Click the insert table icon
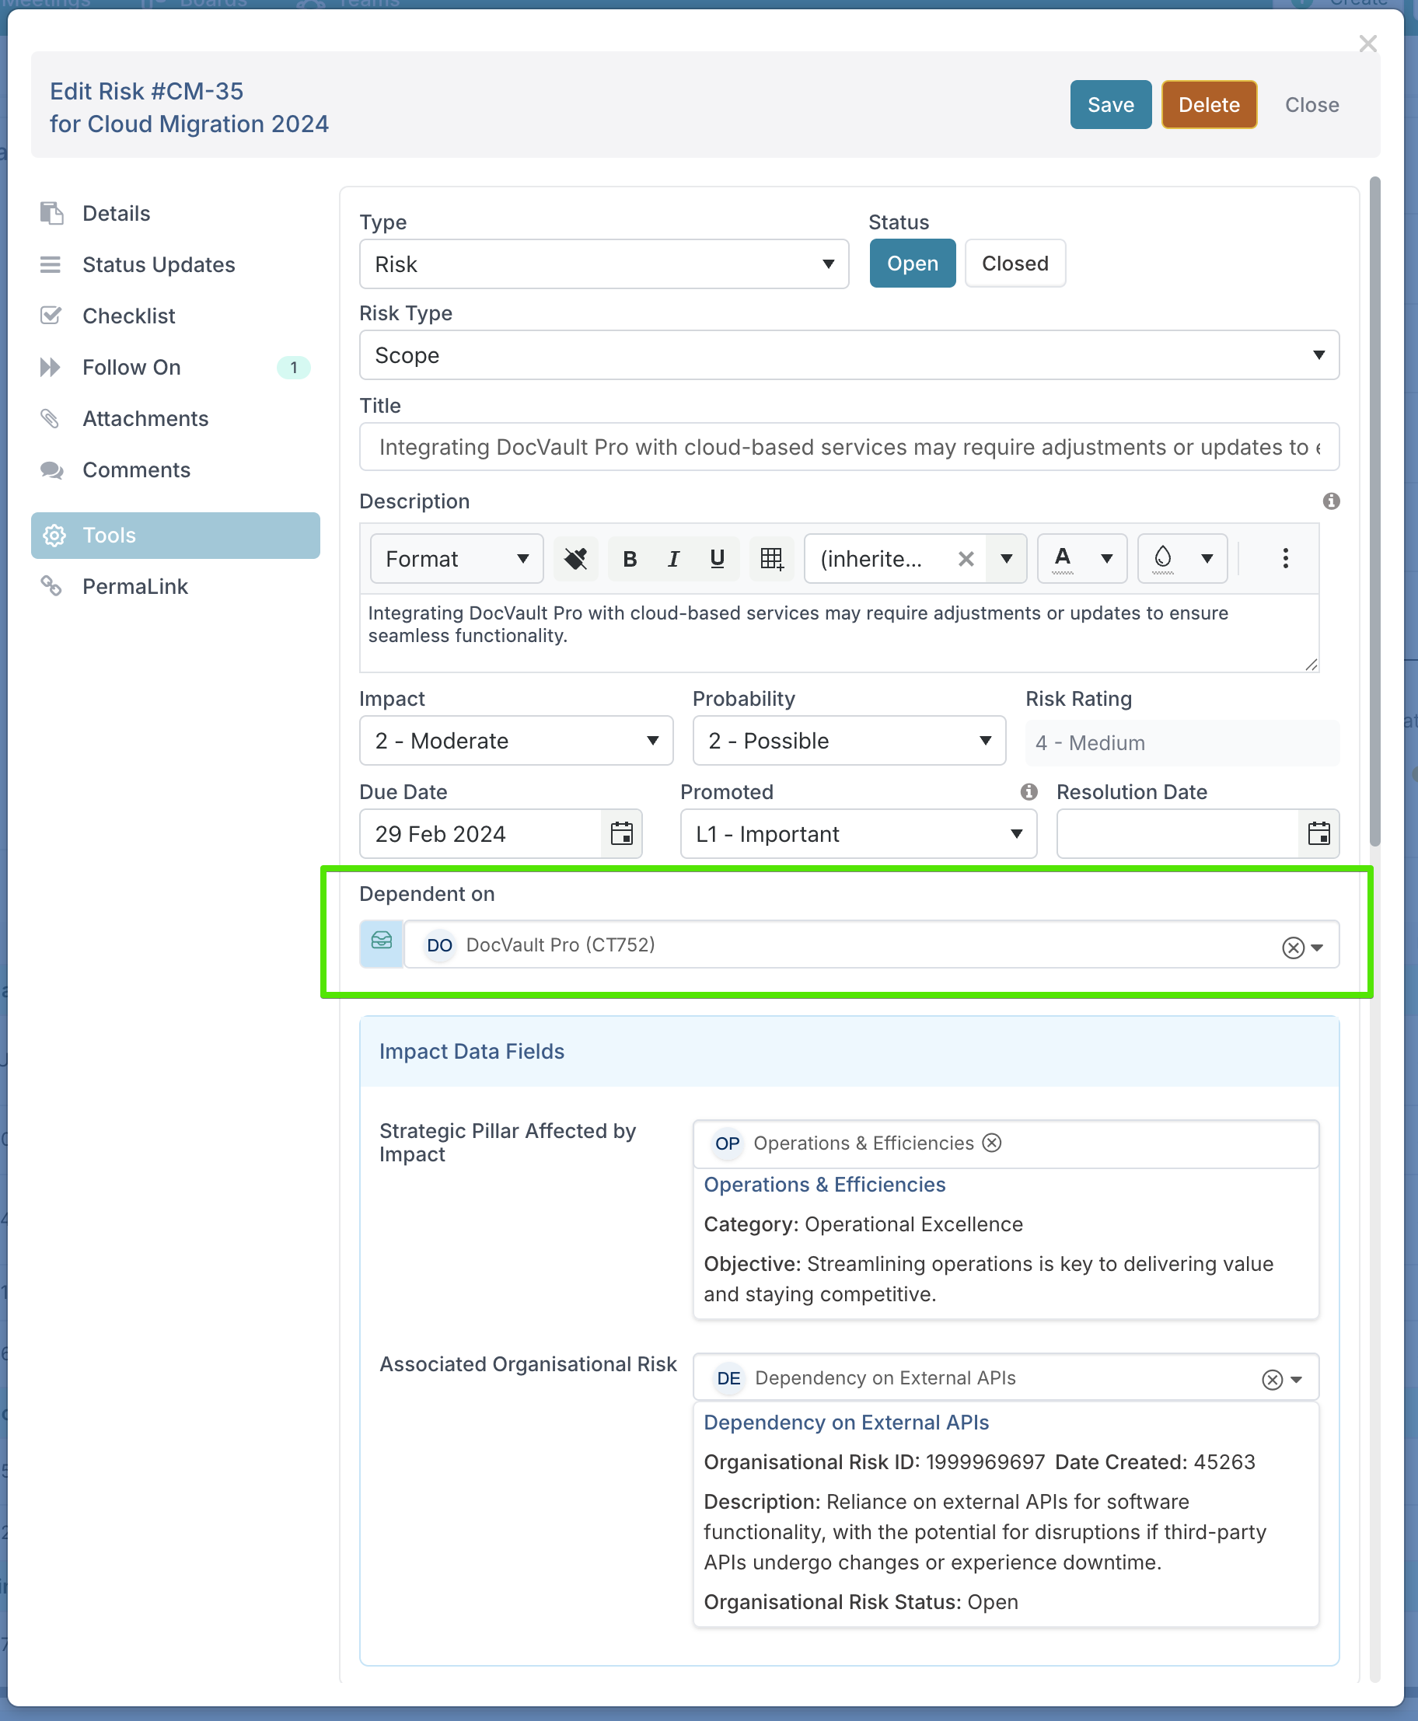This screenshot has height=1721, width=1418. (x=771, y=559)
